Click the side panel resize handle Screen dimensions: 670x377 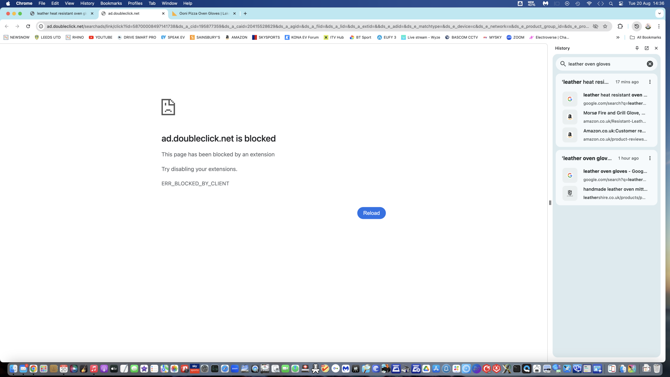pyautogui.click(x=550, y=202)
